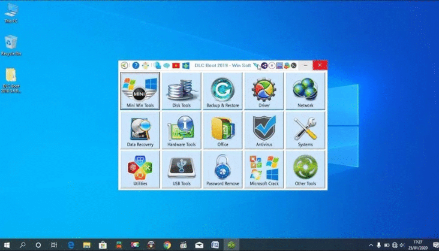
Task: Click the share icon in title bar
Action: pos(264,66)
